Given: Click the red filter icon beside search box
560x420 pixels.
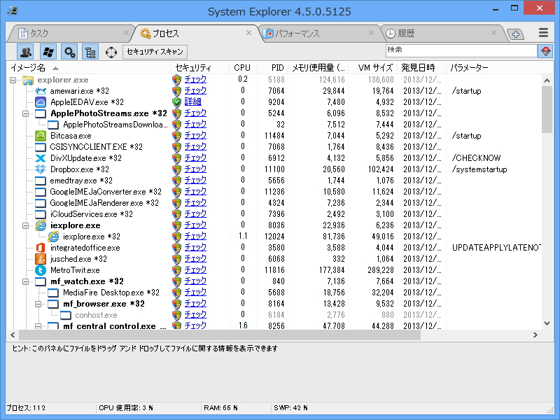Looking at the screenshot, I should pos(545,50).
